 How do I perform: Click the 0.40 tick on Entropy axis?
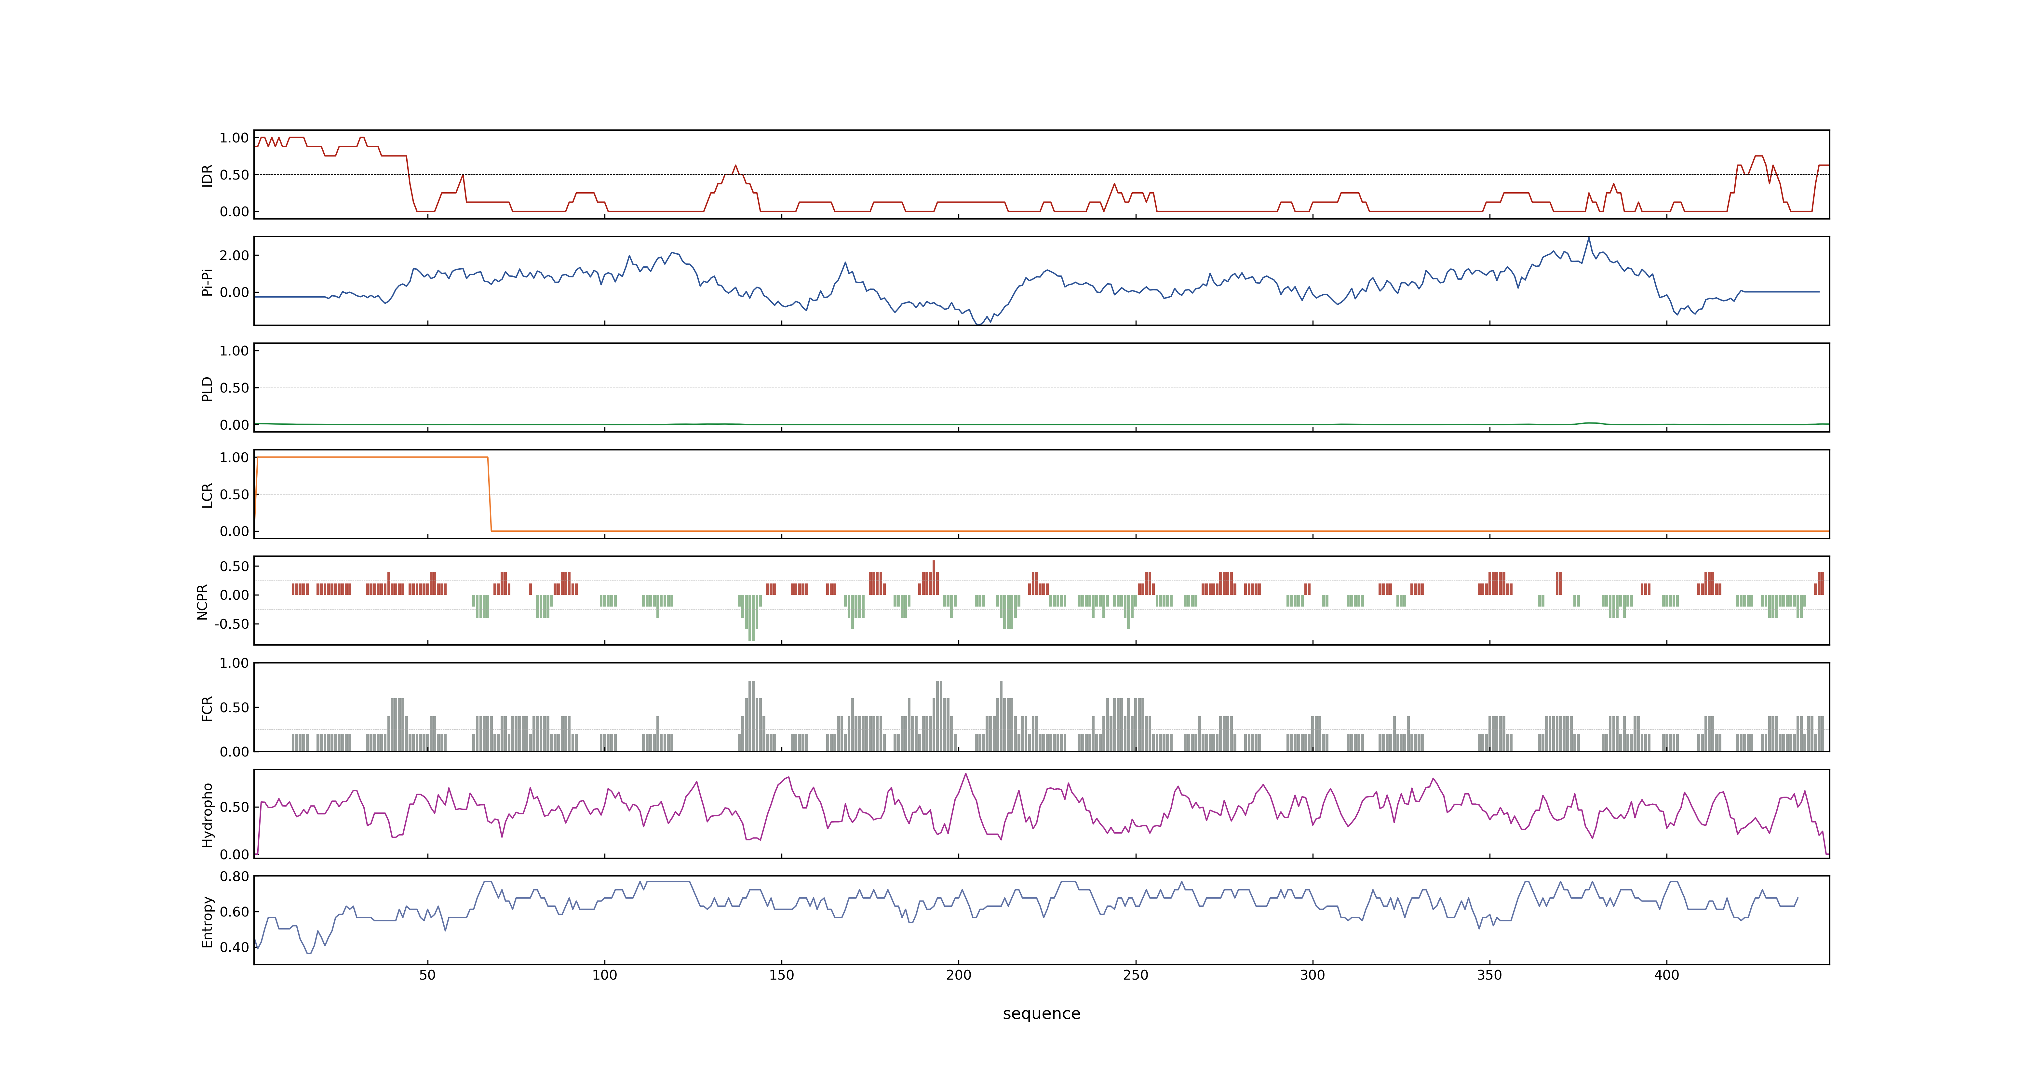235,947
